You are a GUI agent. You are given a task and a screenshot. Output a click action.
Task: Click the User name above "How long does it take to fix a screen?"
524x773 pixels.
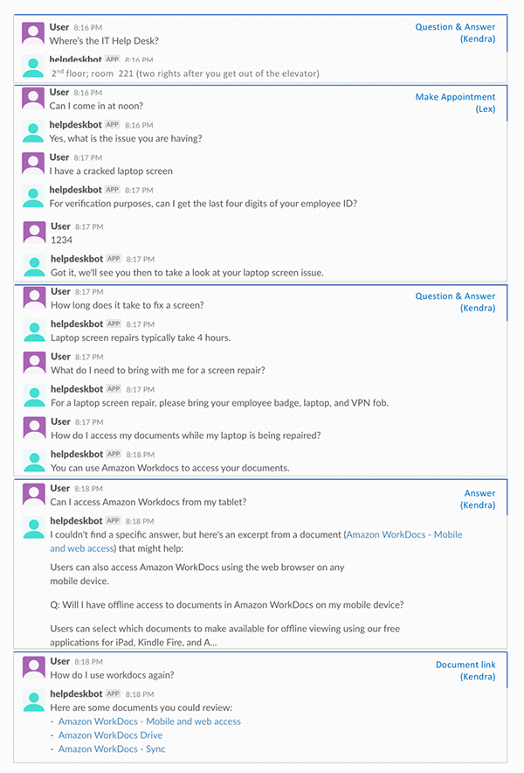point(60,291)
